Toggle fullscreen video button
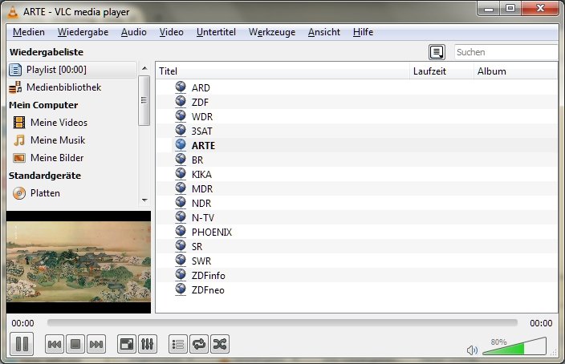565x364 pixels. click(x=127, y=345)
